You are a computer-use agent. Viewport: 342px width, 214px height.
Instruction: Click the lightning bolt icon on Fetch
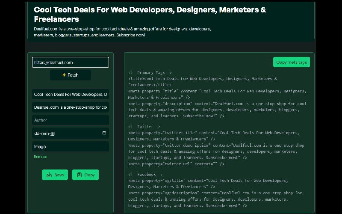click(64, 75)
